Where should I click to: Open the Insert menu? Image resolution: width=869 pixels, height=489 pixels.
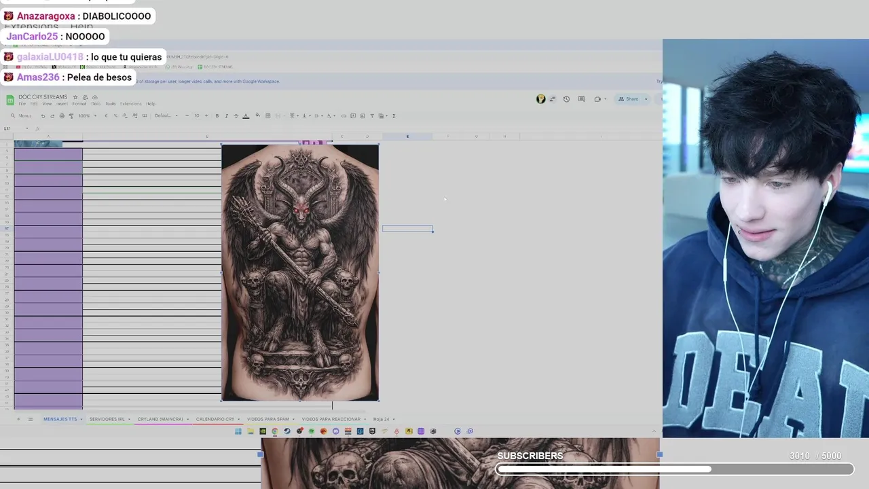click(62, 104)
